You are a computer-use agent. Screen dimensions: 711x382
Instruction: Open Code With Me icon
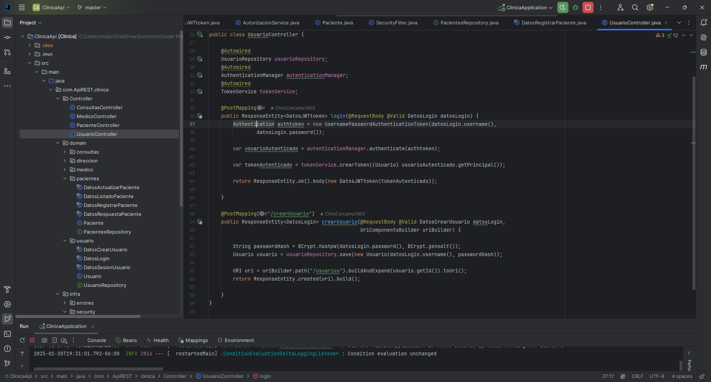point(621,7)
